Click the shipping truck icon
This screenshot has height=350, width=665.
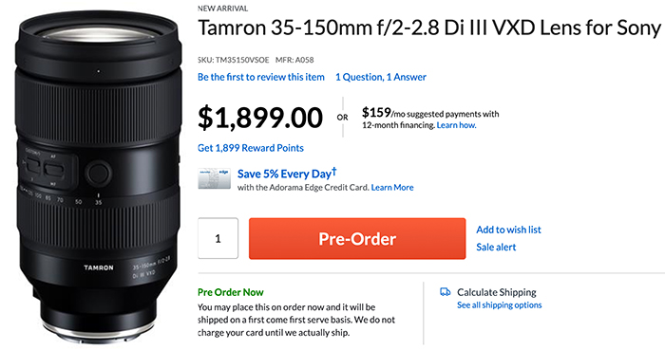pyautogui.click(x=445, y=291)
